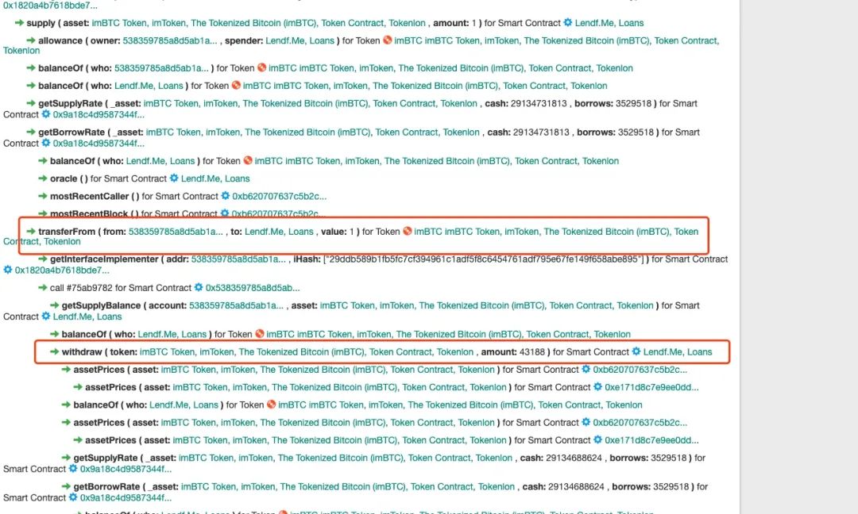The height and width of the screenshot is (514, 858).
Task: Open 0xb620707637c5b2c link in mostRecentCaller row
Action: pos(279,196)
